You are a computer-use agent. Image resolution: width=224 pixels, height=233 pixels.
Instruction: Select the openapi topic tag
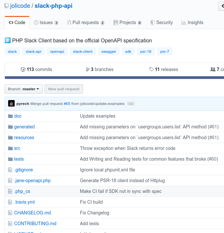pos(57,51)
